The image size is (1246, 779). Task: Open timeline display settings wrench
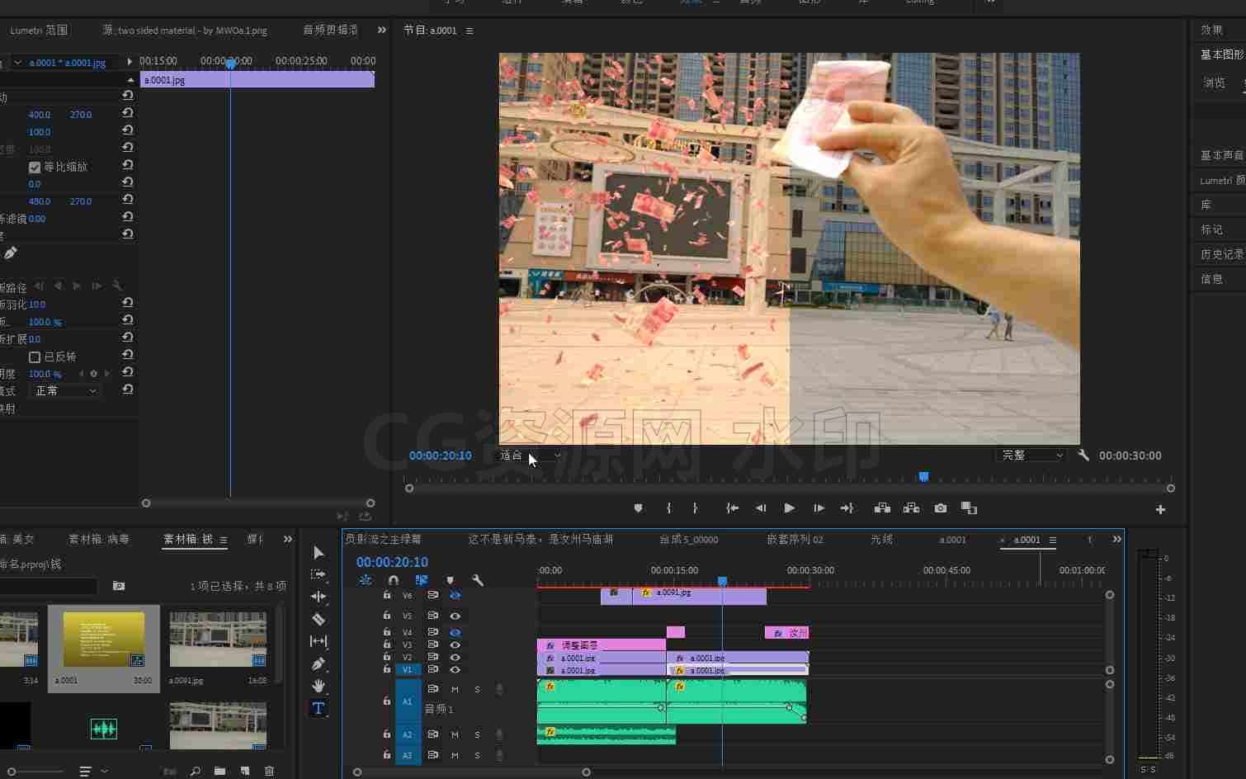coord(478,580)
